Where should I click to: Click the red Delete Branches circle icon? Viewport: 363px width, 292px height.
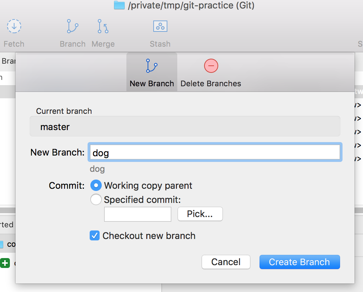tap(210, 65)
